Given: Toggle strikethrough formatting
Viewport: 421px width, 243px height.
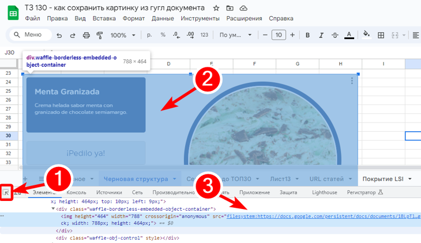Looking at the screenshot, I should tap(335, 35).
